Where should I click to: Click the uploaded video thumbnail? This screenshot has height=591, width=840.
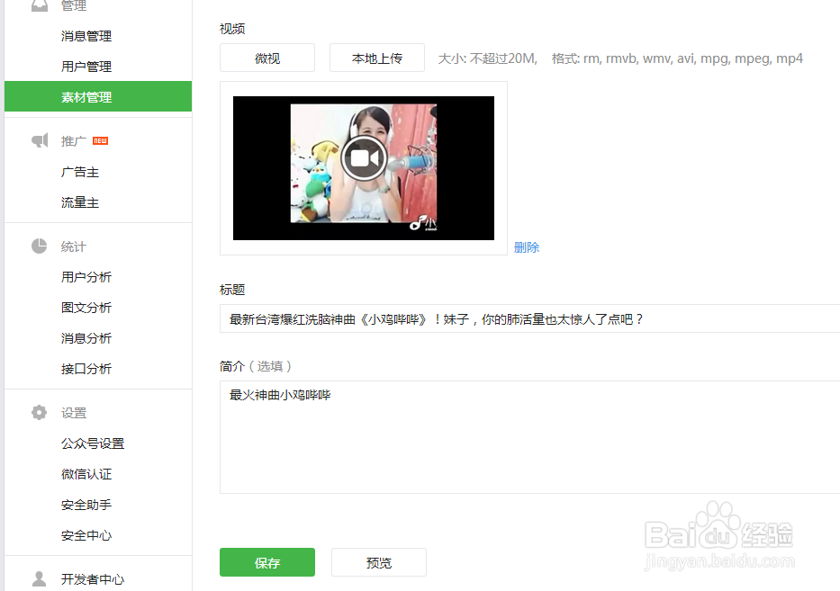point(364,167)
